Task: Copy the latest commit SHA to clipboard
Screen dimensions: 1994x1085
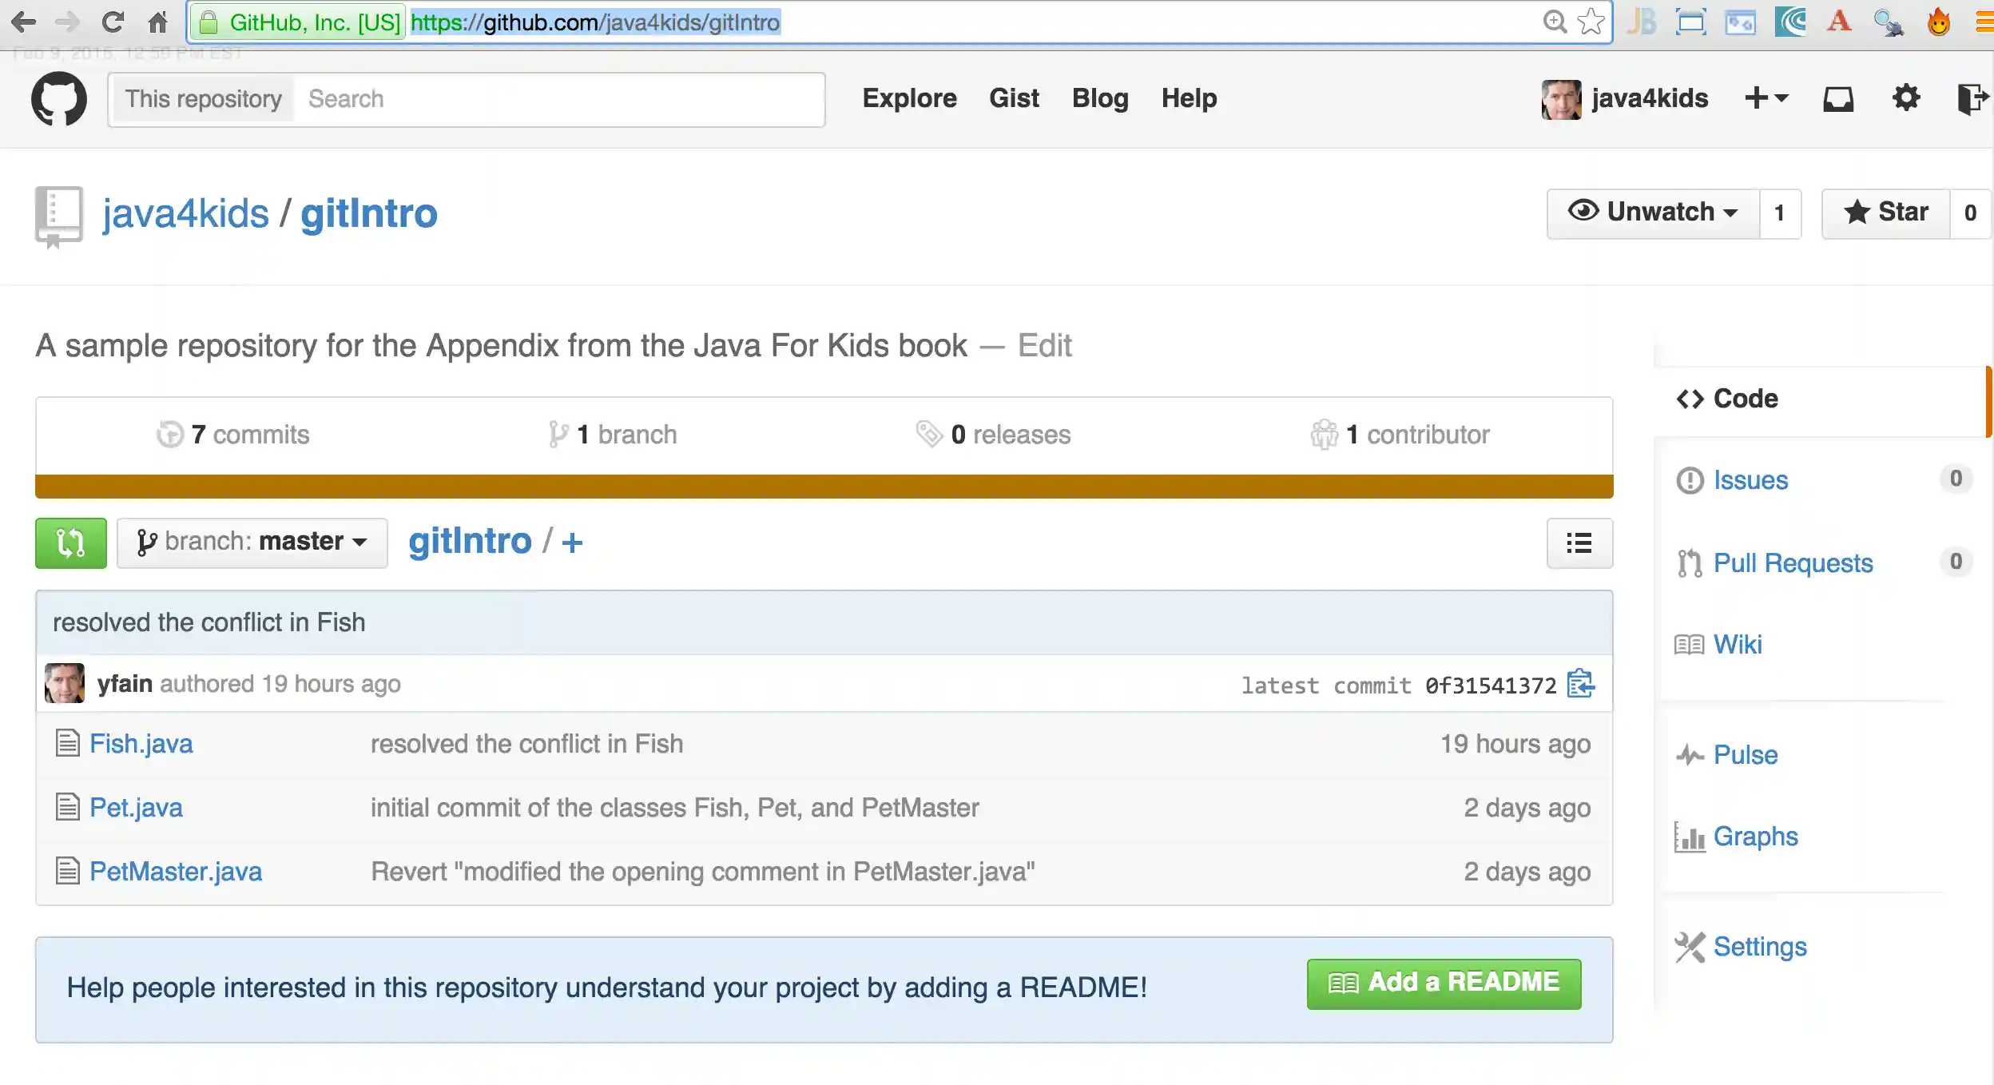Action: (x=1579, y=685)
